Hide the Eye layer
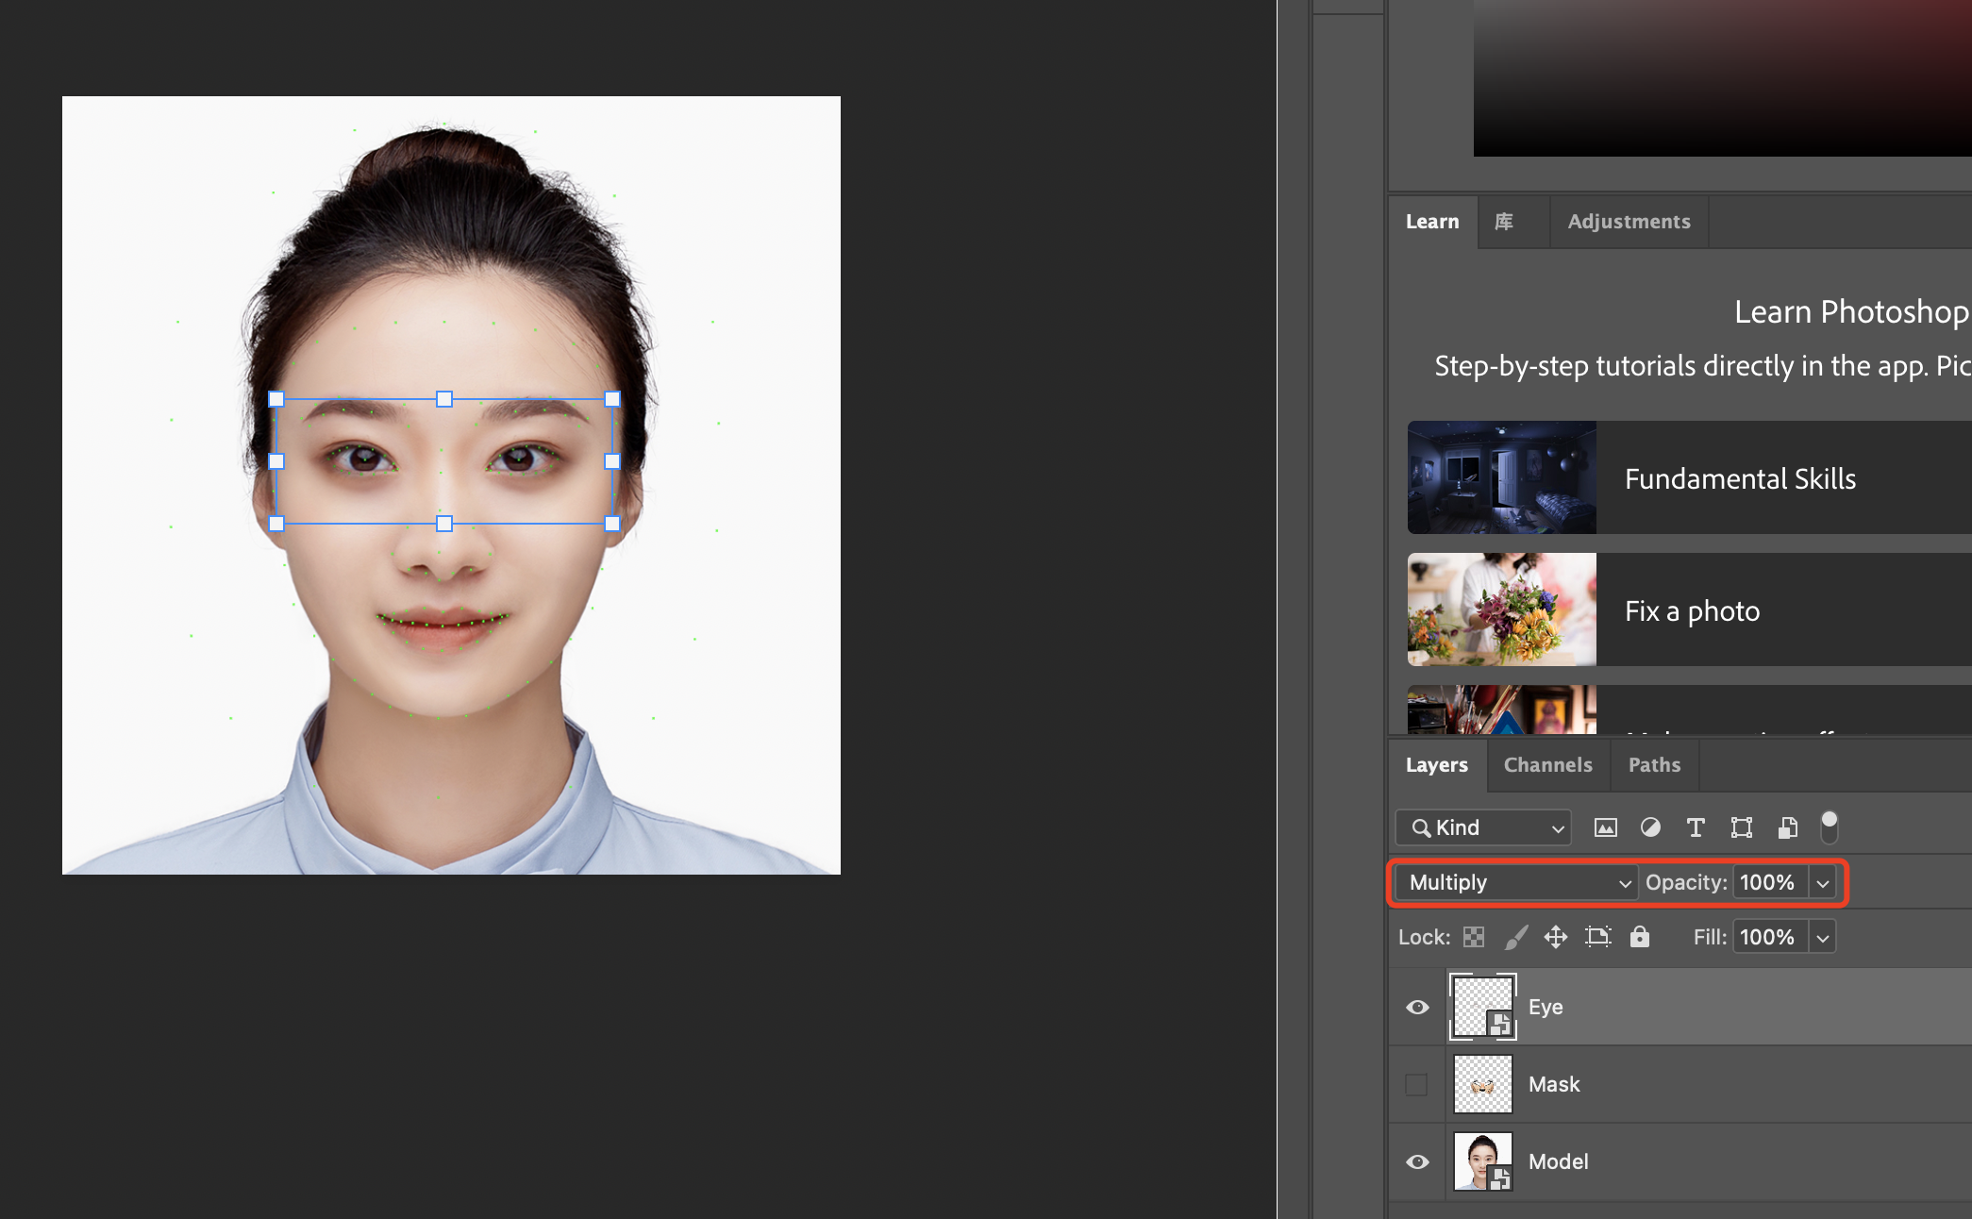The height and width of the screenshot is (1219, 1972). [x=1417, y=1007]
